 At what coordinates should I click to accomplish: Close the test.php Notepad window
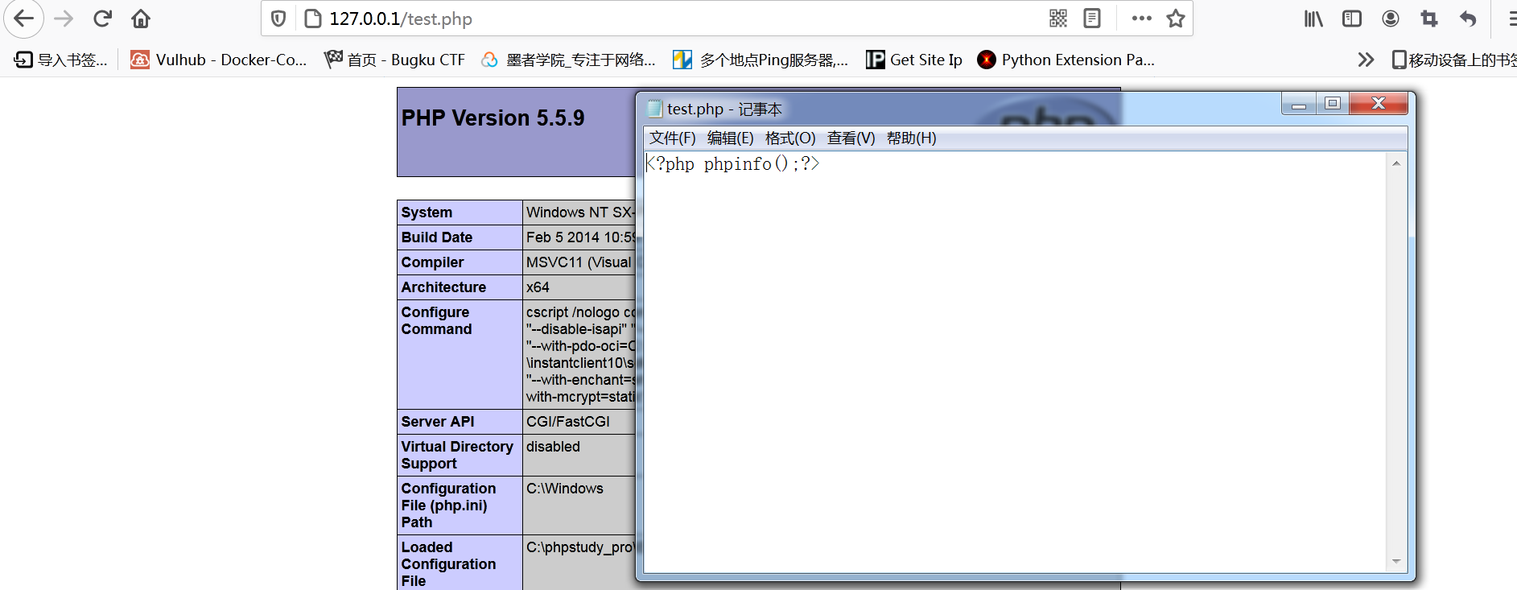[x=1379, y=104]
